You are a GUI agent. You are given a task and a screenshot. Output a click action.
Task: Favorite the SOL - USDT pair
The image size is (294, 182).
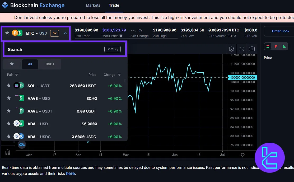coord(9,86)
